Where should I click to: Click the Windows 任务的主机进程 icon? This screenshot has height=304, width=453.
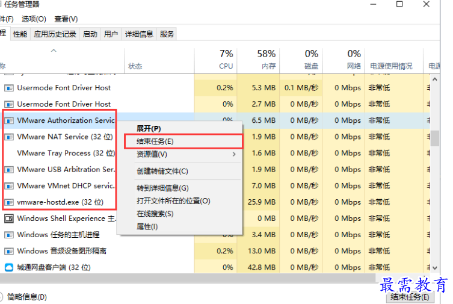[x=9, y=235]
